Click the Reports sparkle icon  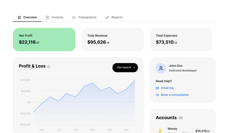[x=107, y=18]
